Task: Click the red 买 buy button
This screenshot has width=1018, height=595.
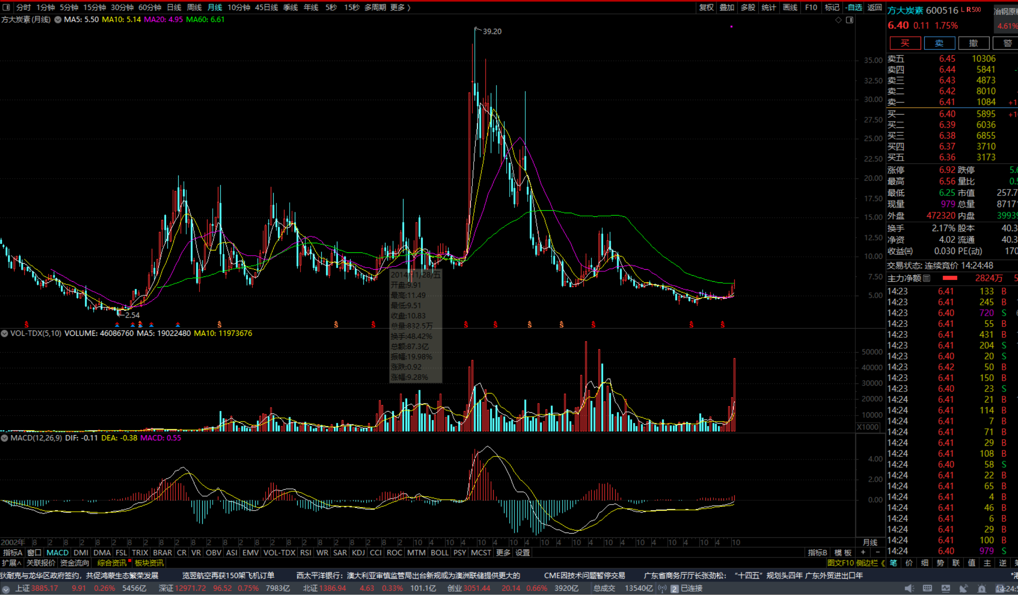Action: [x=905, y=43]
